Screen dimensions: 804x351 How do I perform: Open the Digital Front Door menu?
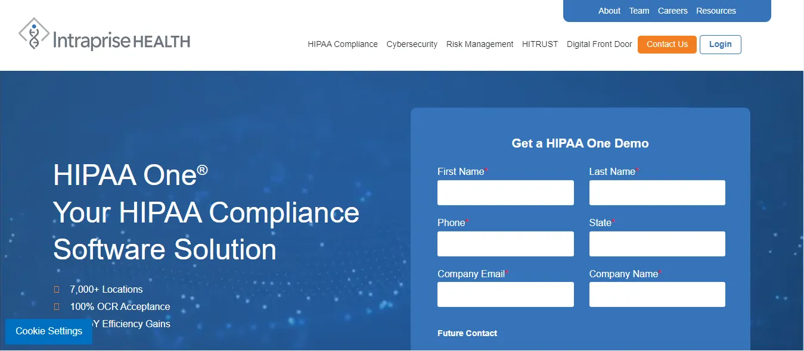[x=600, y=44]
